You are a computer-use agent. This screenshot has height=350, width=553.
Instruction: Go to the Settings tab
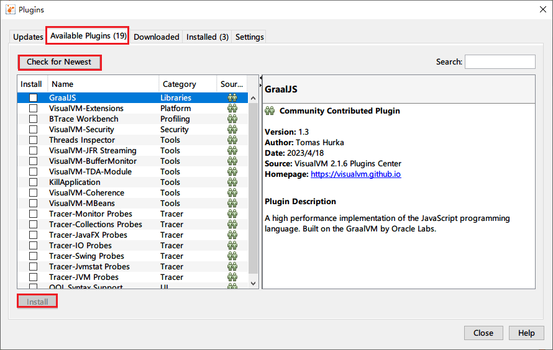pyautogui.click(x=249, y=37)
